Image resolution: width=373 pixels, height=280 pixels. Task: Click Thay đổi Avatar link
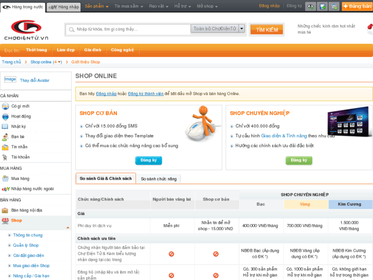point(34,81)
